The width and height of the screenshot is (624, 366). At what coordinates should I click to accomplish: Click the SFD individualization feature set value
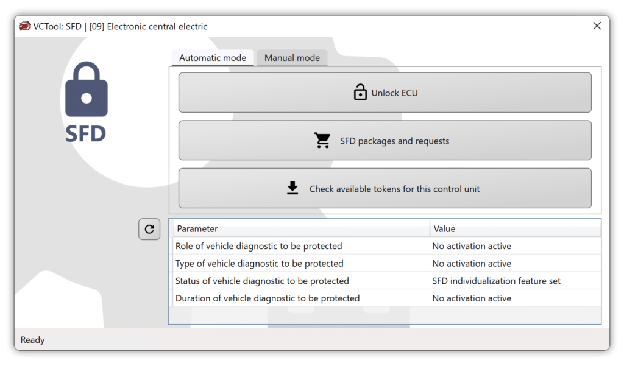click(496, 281)
